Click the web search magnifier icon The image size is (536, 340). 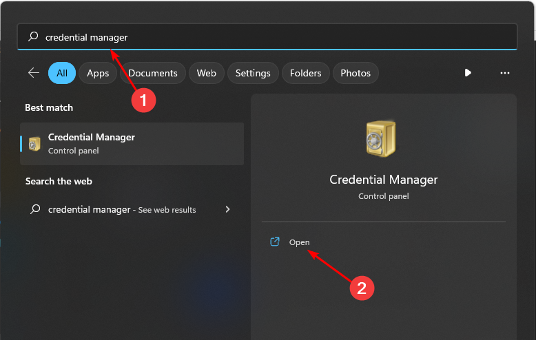(x=35, y=209)
